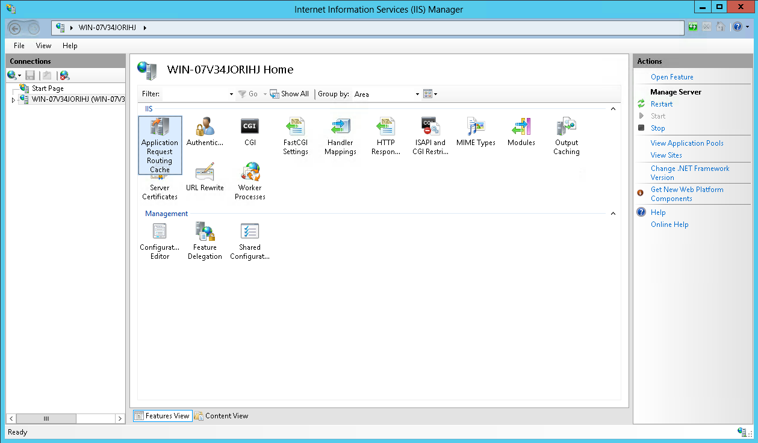Collapse the Management section
Image resolution: width=758 pixels, height=443 pixels.
pos(613,214)
